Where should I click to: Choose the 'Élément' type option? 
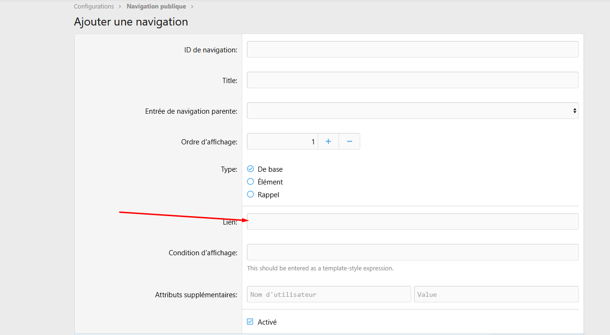(251, 182)
